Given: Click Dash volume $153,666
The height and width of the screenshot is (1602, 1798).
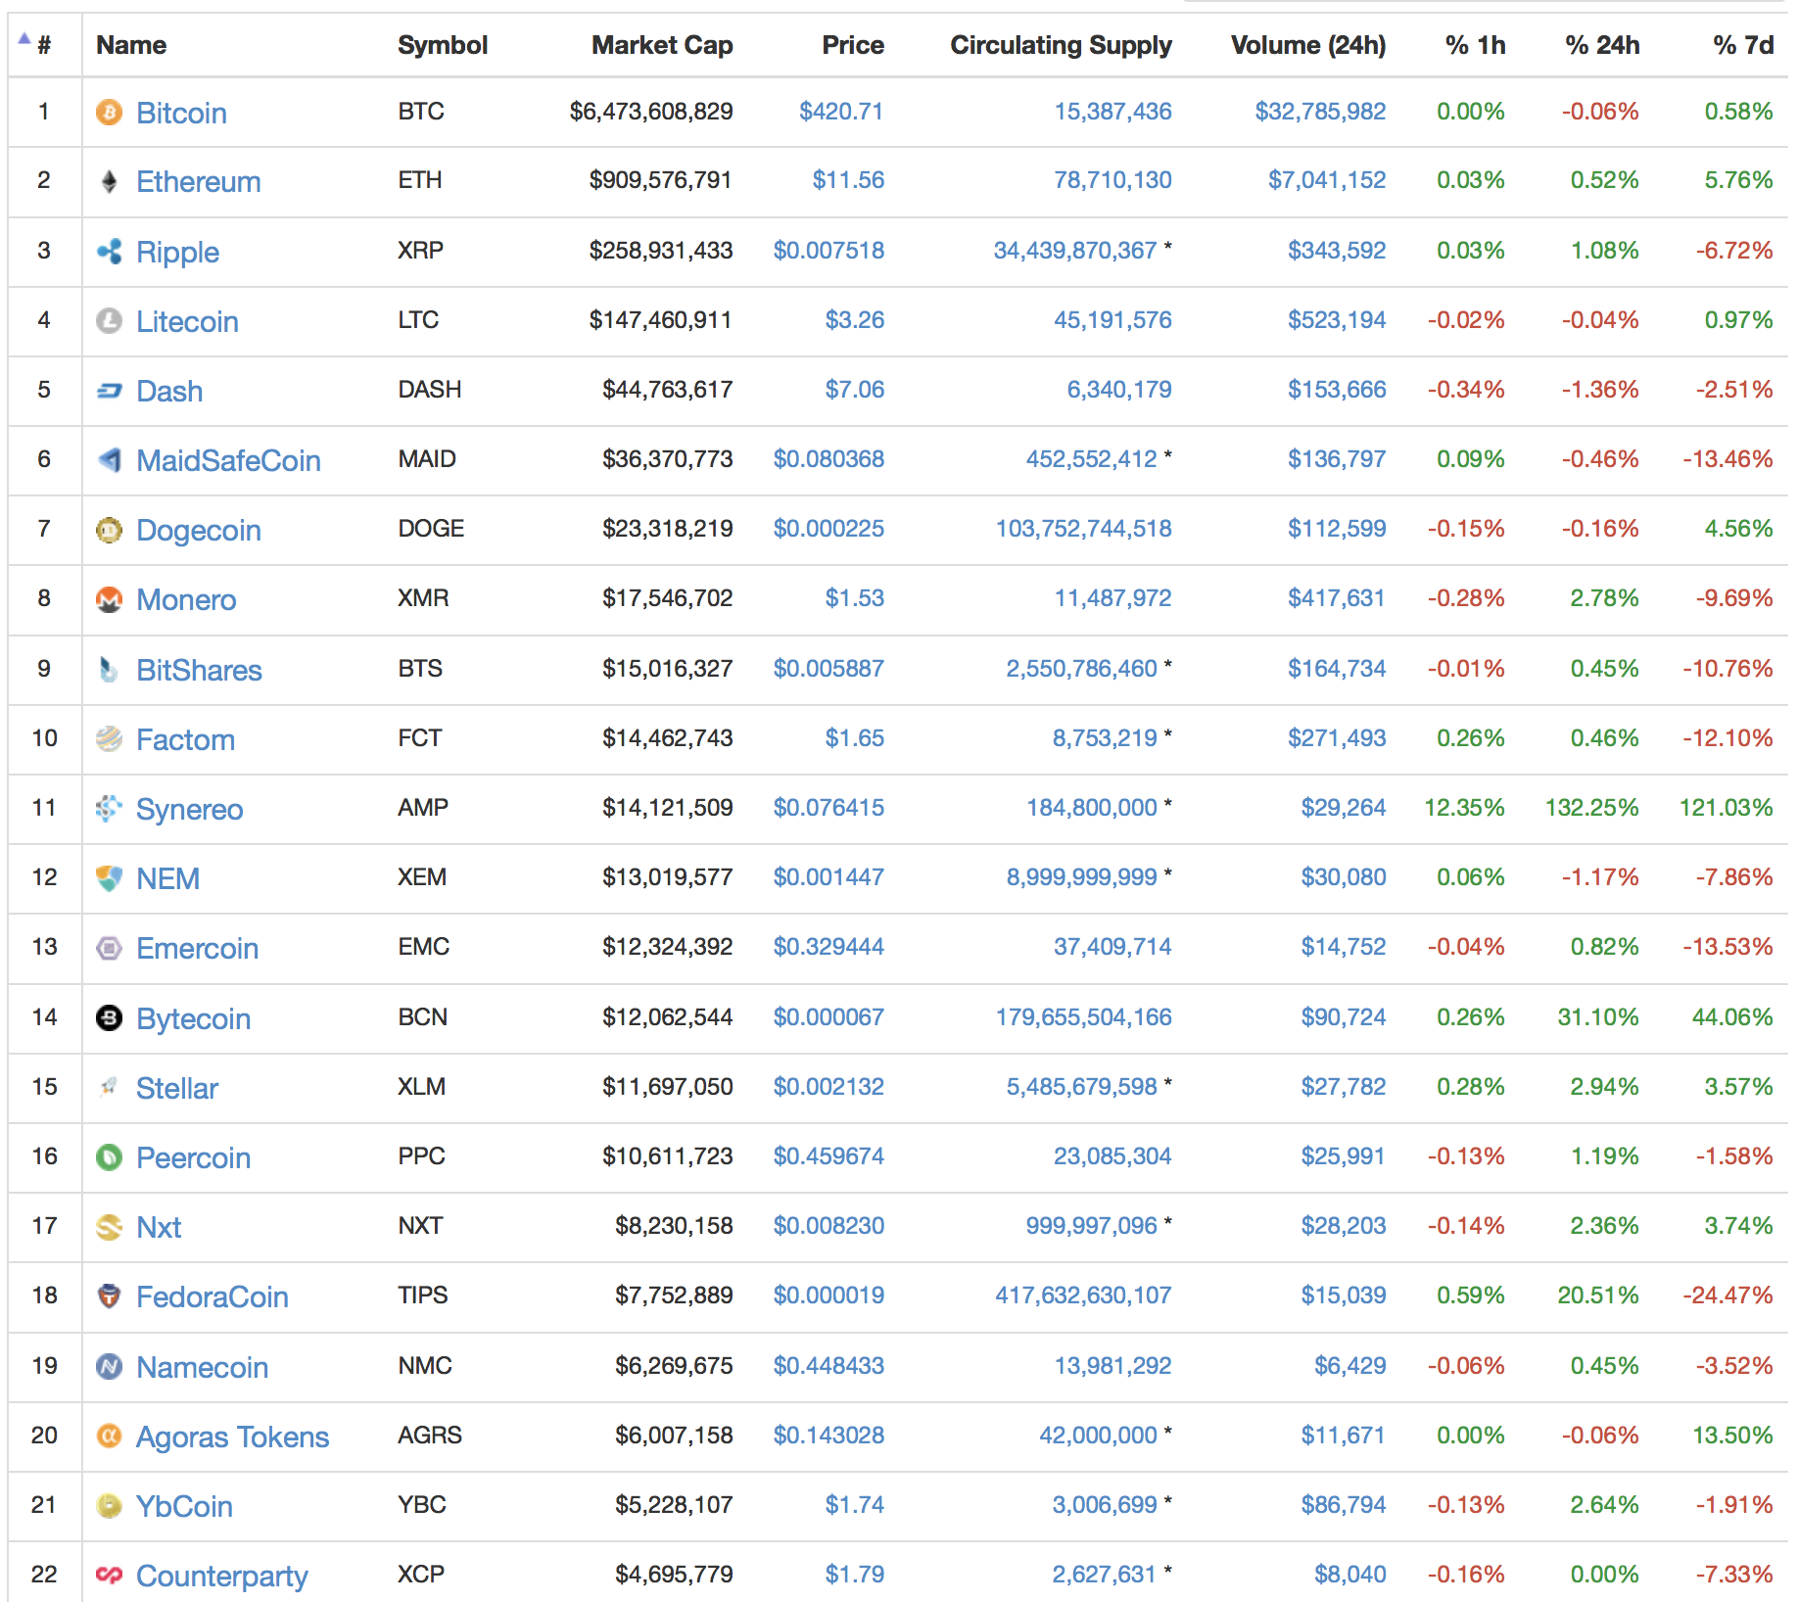Looking at the screenshot, I should click(1337, 389).
